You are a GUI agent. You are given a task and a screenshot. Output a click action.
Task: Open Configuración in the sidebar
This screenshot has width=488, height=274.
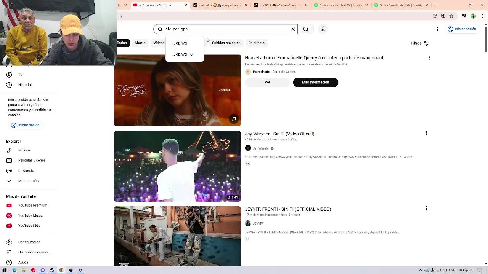click(29, 242)
